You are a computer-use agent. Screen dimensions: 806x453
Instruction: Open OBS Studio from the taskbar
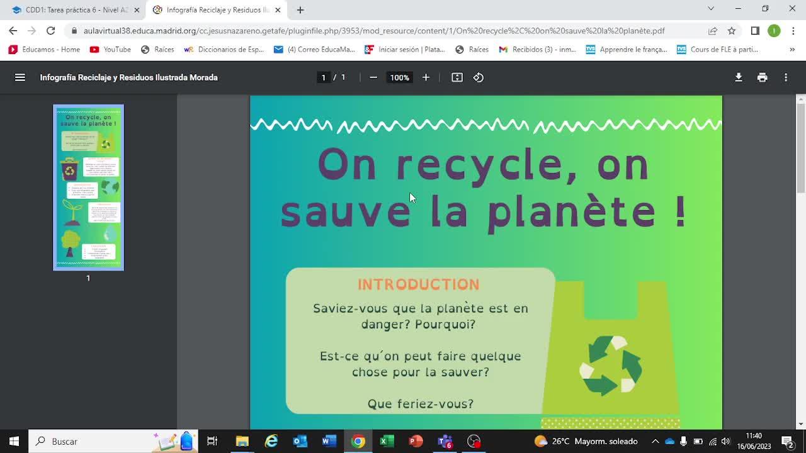click(474, 441)
